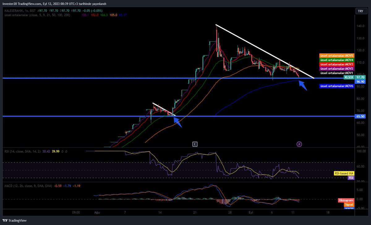
Task: Click the purple lightning event icon
Action: click(x=299, y=144)
